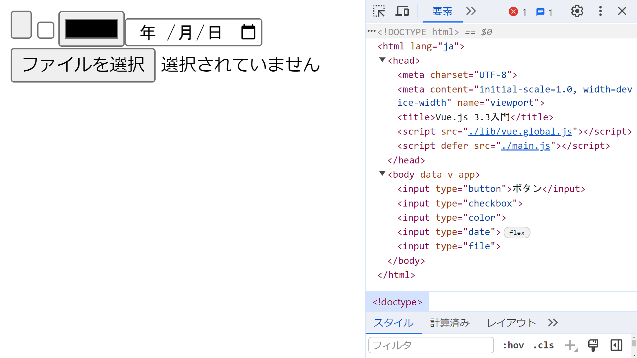Click the blue issues message icon

tap(540, 12)
